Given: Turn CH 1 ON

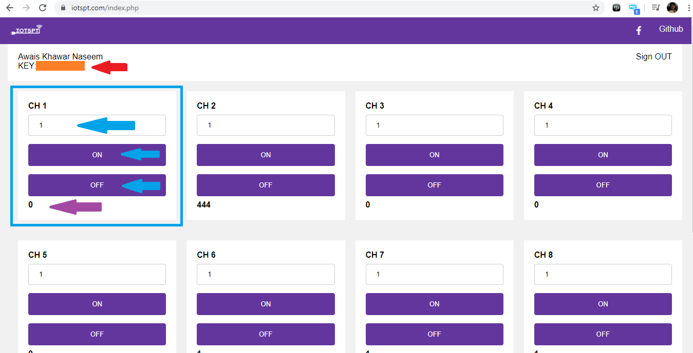Looking at the screenshot, I should pyautogui.click(x=97, y=155).
